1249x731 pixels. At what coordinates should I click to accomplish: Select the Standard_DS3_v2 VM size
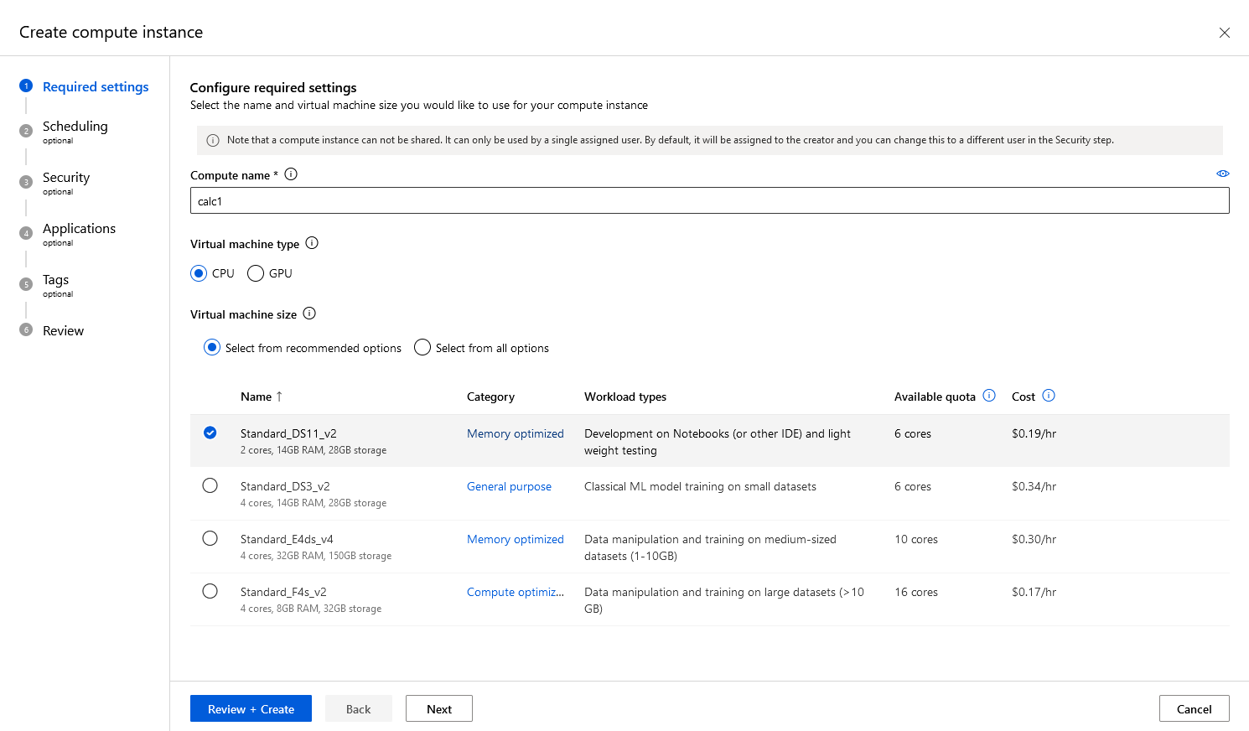point(210,486)
